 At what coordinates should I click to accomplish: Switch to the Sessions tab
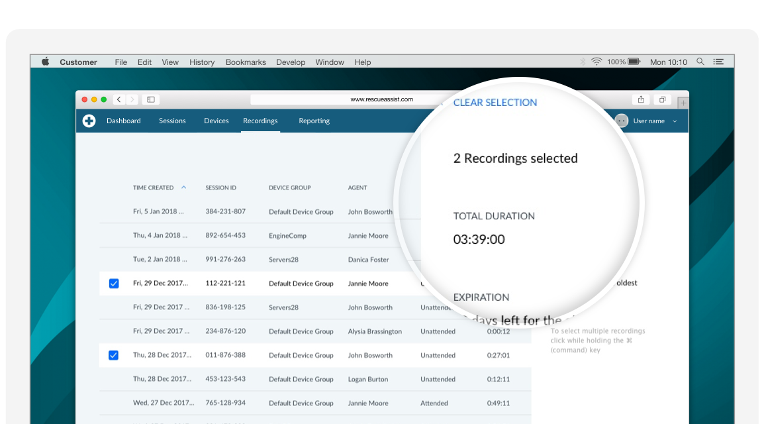(172, 121)
